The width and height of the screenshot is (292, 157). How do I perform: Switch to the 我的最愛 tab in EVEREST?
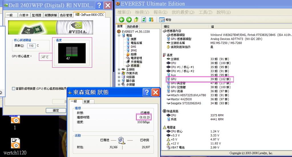pos(133,27)
